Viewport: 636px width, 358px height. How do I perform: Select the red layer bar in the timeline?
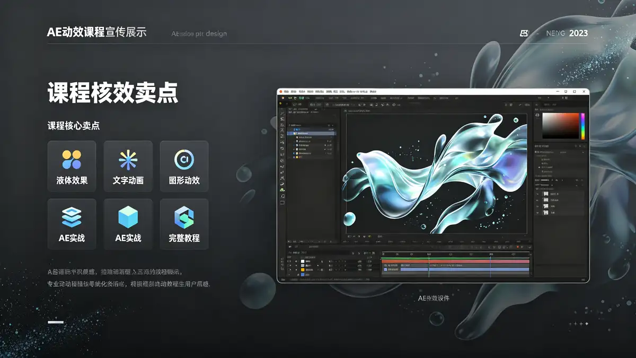tap(455, 261)
